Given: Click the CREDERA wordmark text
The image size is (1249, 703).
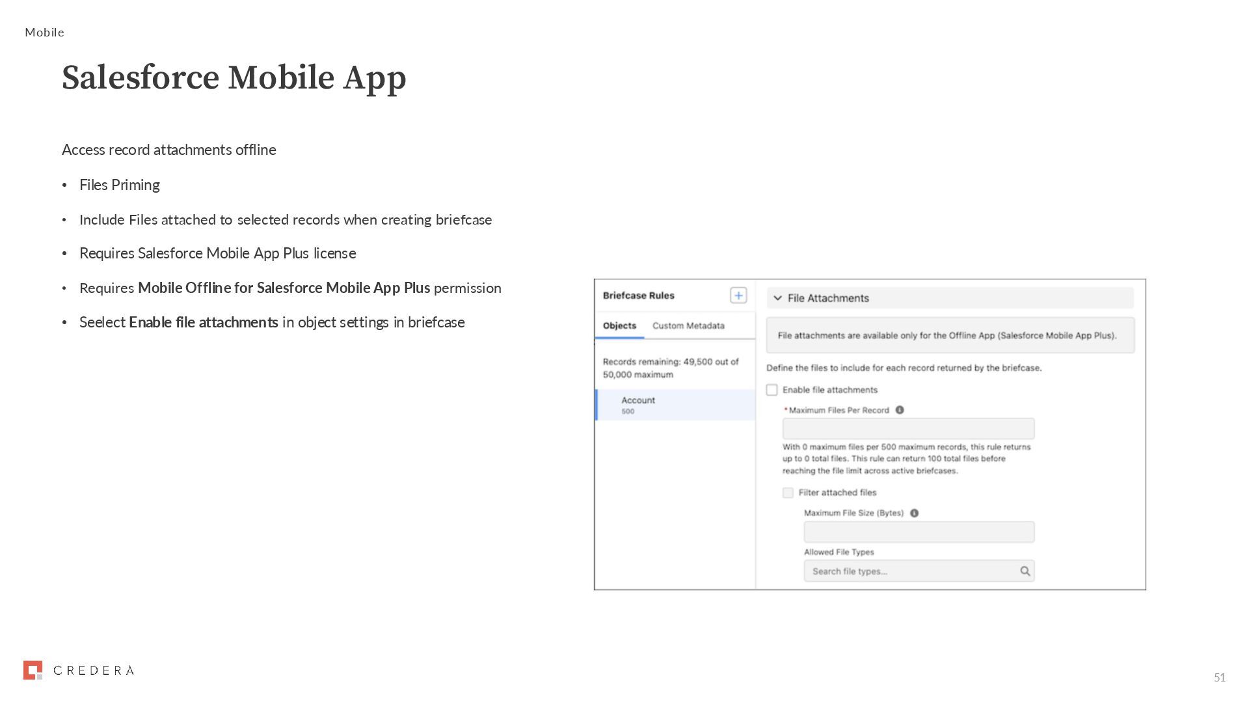Looking at the screenshot, I should pyautogui.click(x=94, y=670).
